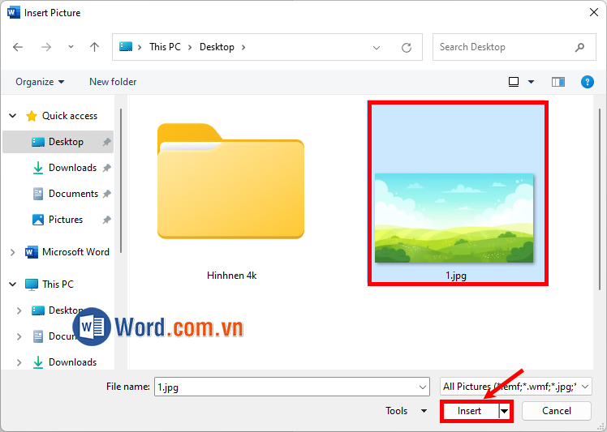Expand Downloads under This PC

19,362
